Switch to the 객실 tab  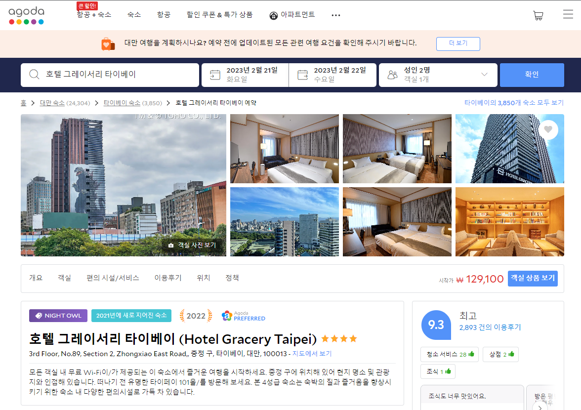pos(64,278)
